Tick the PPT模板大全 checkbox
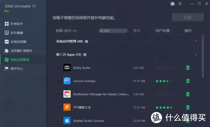The width and height of the screenshot is (210, 127). [x=58, y=107]
